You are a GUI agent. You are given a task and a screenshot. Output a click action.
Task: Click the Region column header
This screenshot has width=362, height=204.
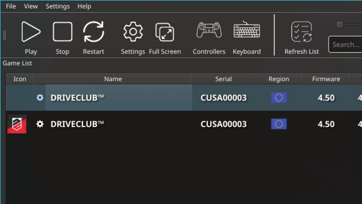coord(278,79)
